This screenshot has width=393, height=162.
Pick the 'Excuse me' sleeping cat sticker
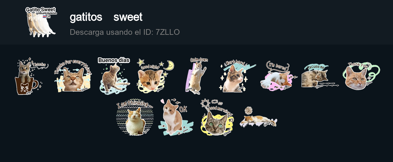pyautogui.click(x=319, y=76)
